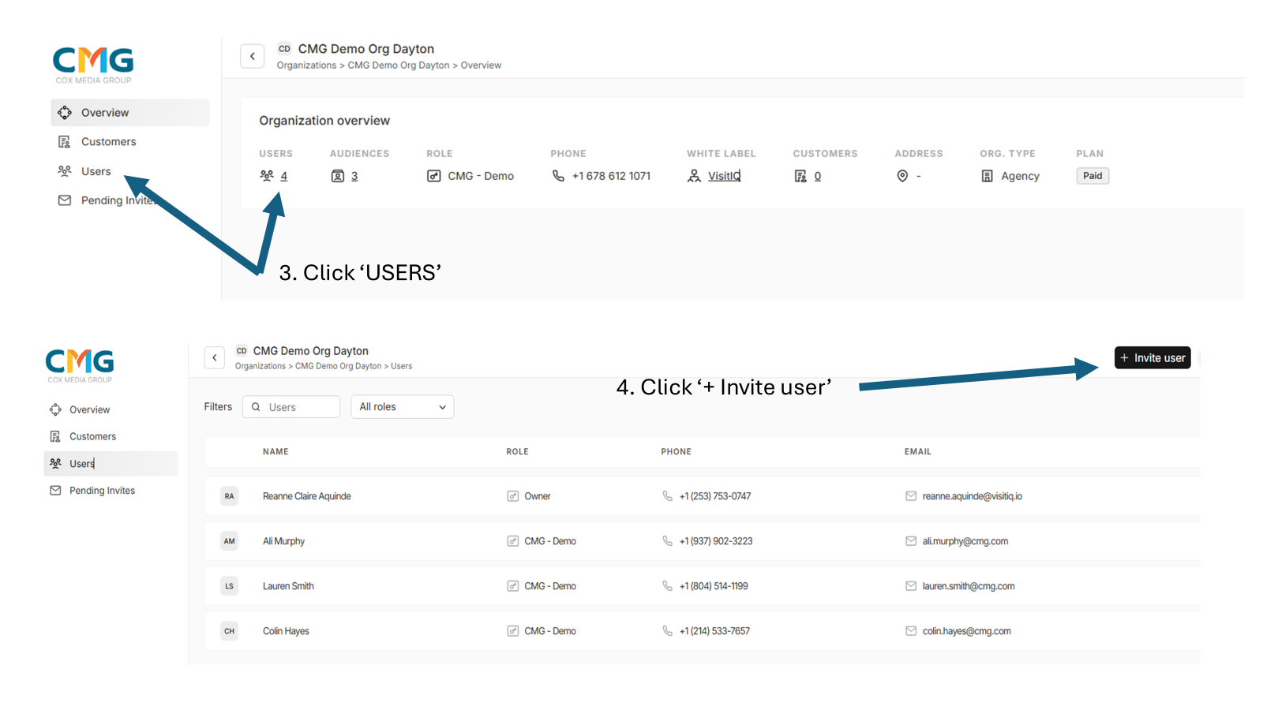The height and width of the screenshot is (710, 1263).
Task: Click the Paid plan badge
Action: [x=1092, y=176]
